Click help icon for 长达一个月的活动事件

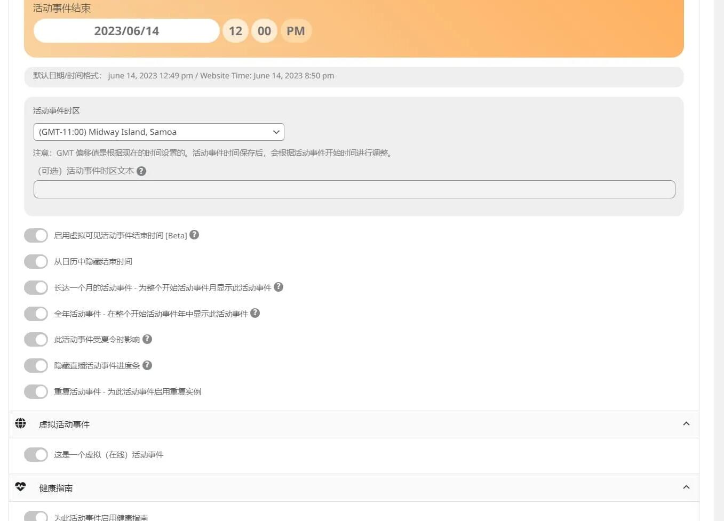coord(279,287)
